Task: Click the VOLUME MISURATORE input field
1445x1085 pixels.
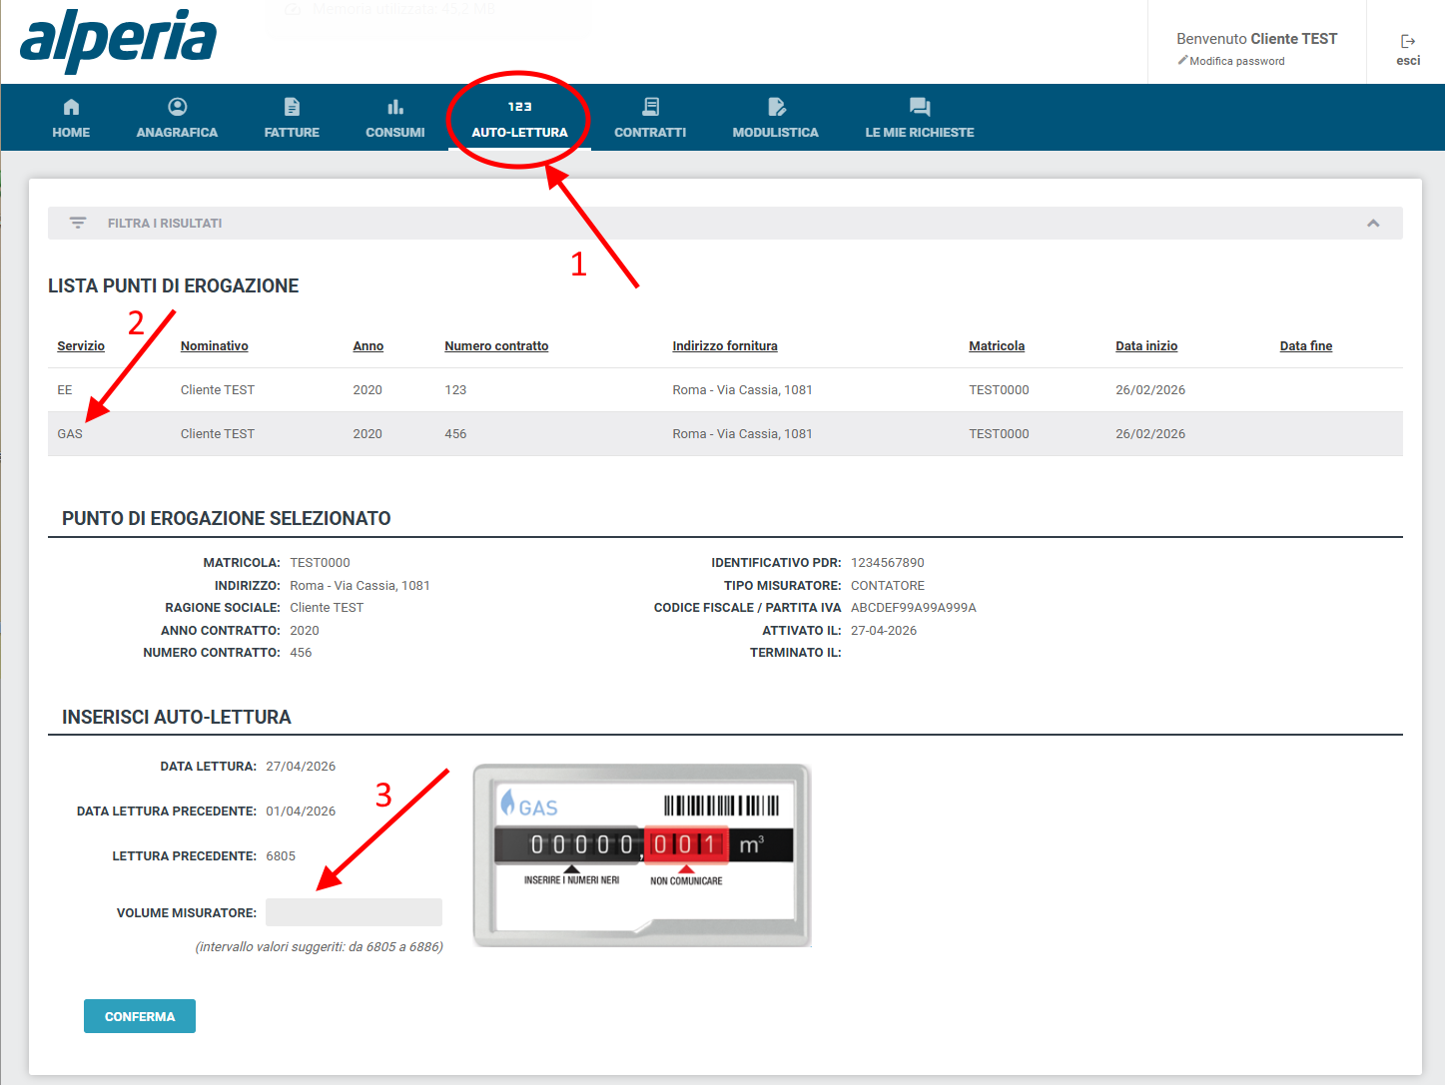Action: [x=354, y=912]
